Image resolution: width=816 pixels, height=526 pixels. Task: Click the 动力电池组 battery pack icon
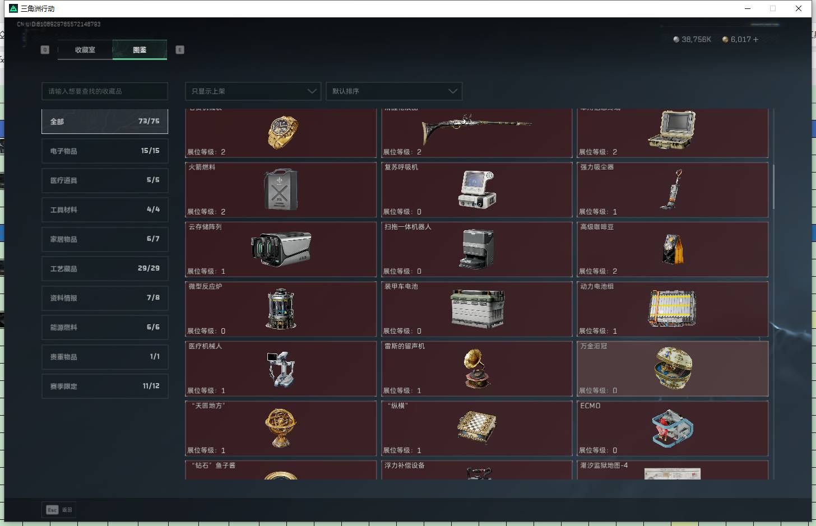tap(672, 309)
